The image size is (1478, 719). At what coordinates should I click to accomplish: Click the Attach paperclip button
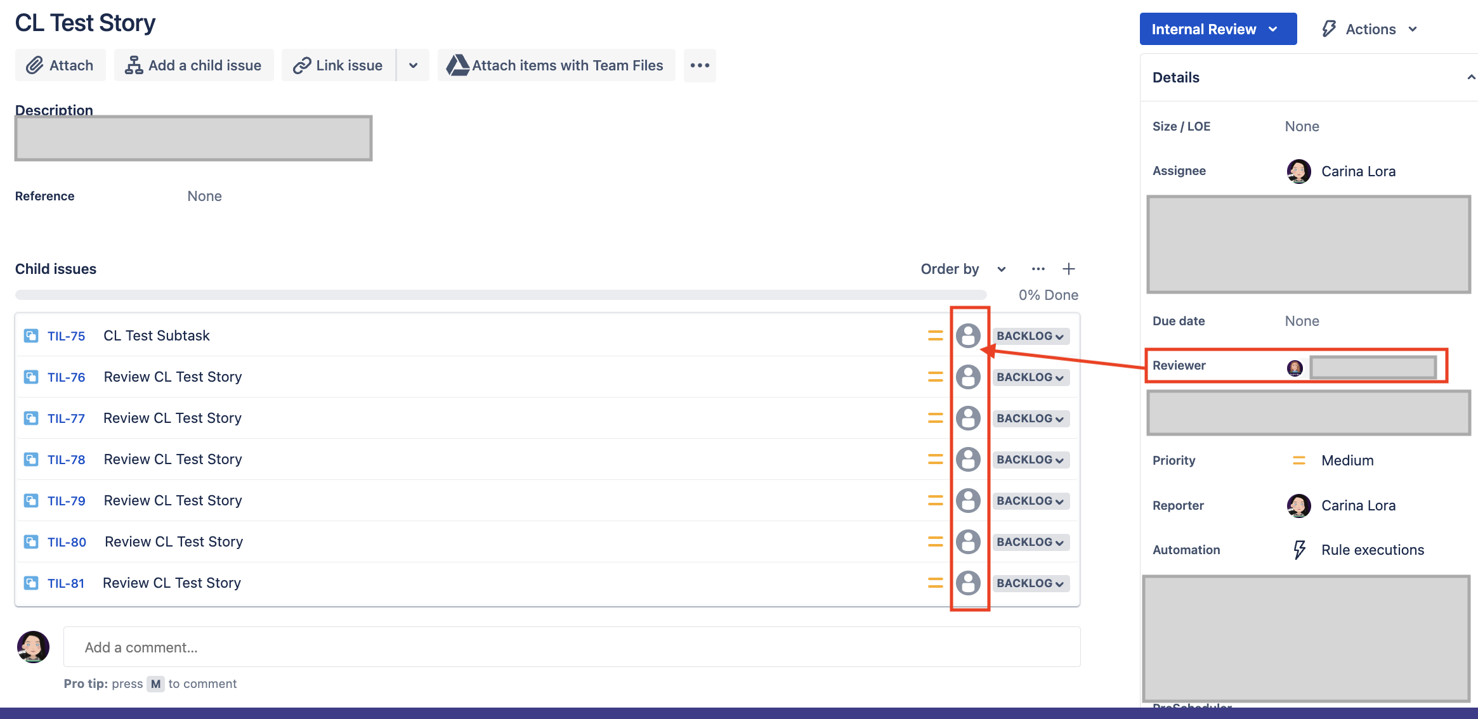point(60,65)
